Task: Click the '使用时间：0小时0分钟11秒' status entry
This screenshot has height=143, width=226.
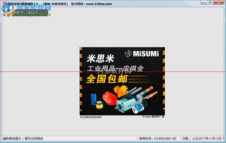Action: click(x=158, y=138)
